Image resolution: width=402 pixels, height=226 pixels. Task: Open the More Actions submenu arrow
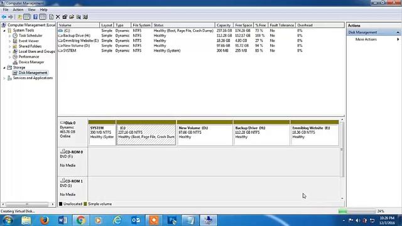pos(398,40)
